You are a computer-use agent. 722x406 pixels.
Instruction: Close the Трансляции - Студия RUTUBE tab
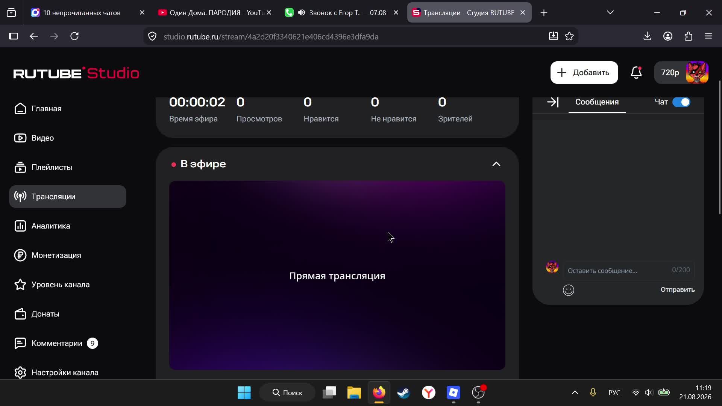pyautogui.click(x=522, y=12)
